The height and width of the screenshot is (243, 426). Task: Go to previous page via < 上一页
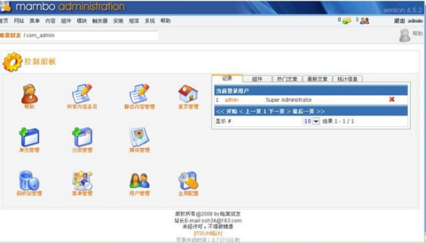click(x=250, y=111)
